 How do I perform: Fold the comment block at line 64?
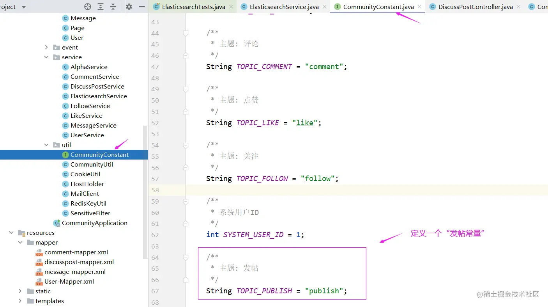tap(186, 257)
